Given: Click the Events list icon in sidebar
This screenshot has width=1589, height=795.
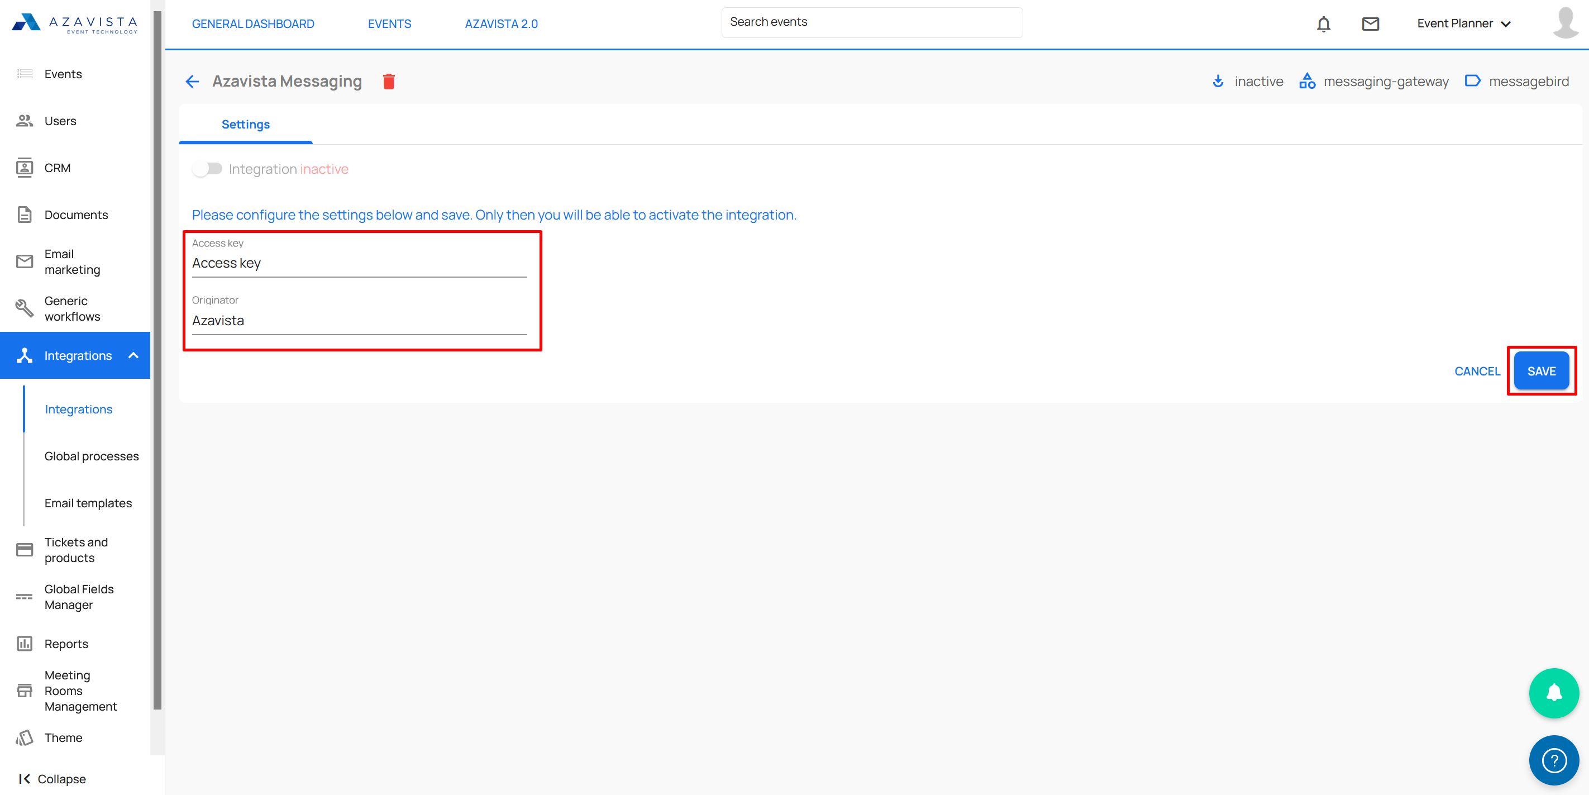Looking at the screenshot, I should 25,74.
